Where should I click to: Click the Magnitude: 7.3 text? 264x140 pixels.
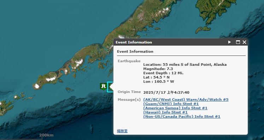(158, 69)
